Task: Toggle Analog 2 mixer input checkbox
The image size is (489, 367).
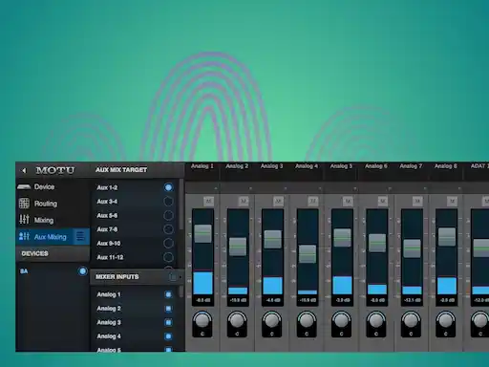Action: click(x=168, y=309)
